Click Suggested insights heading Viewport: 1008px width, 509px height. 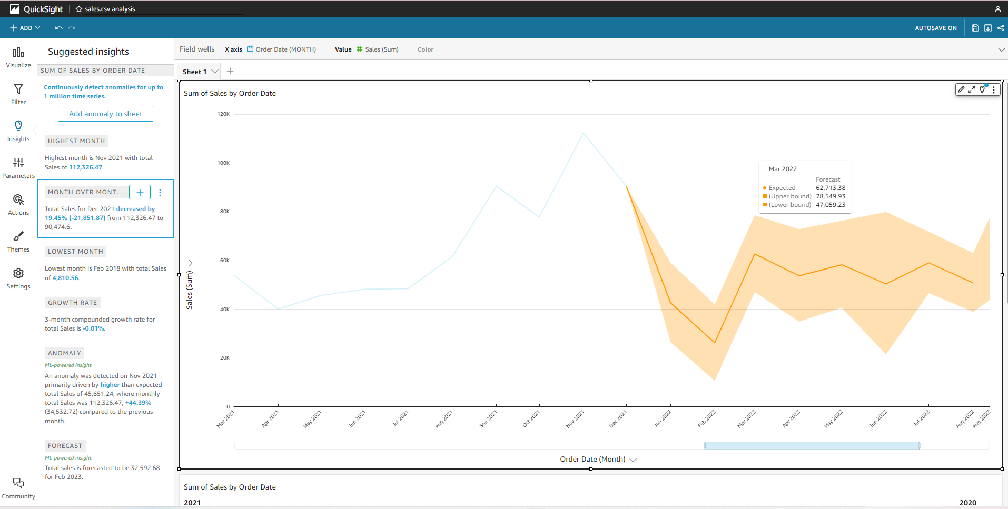[88, 52]
